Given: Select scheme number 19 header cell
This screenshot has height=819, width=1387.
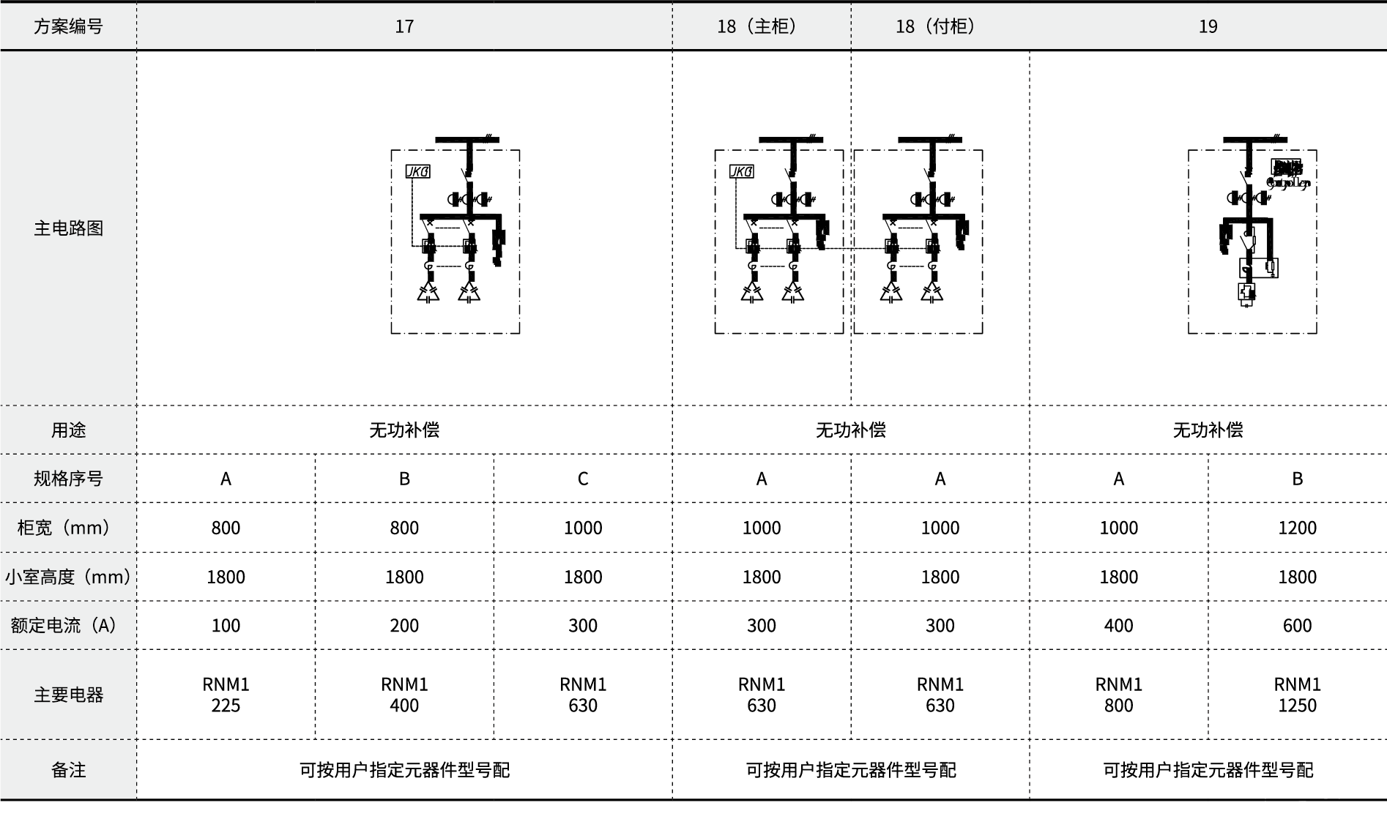Looking at the screenshot, I should coord(1208,27).
